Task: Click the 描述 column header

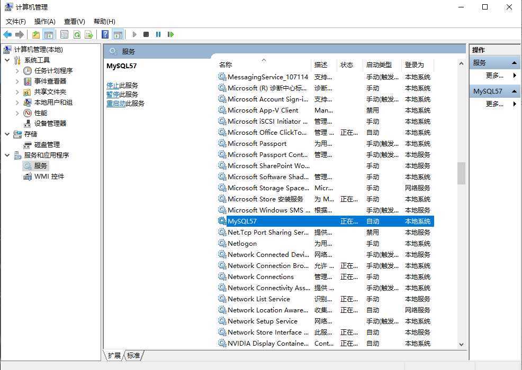Action: pos(324,65)
